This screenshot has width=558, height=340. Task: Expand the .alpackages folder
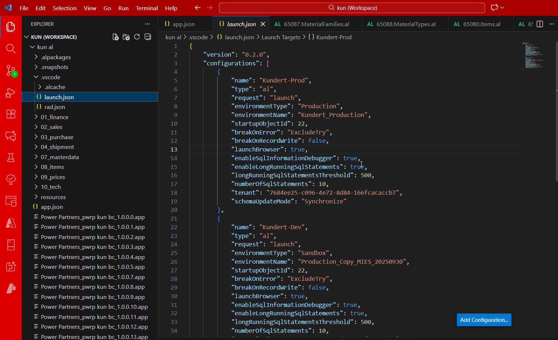pos(36,57)
